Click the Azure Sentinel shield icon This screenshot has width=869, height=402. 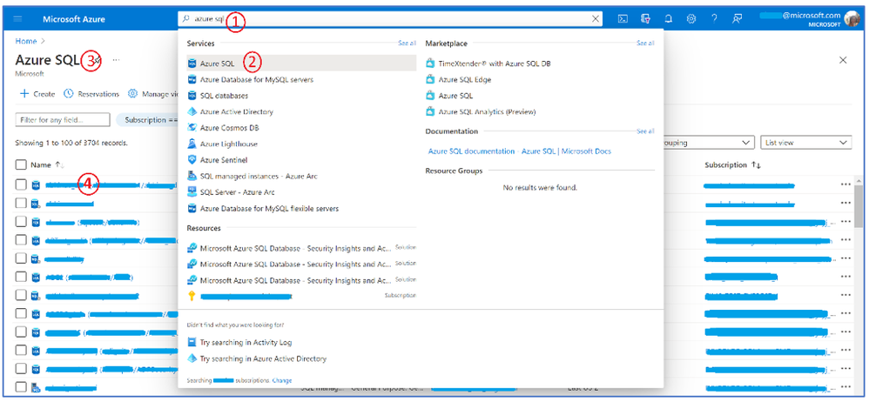click(x=192, y=160)
